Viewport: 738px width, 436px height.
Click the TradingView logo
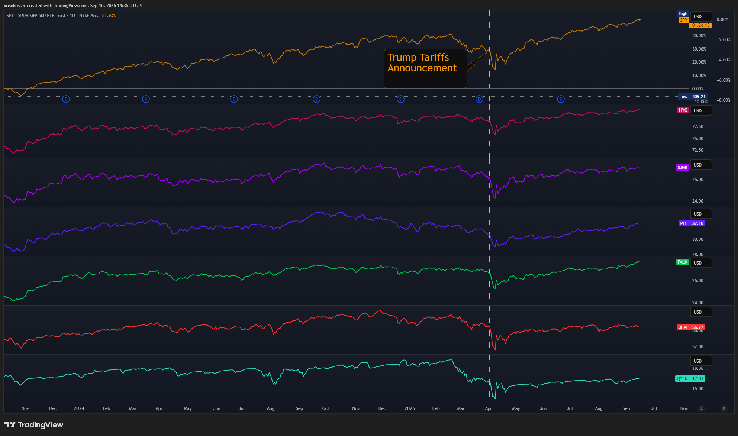coord(34,425)
